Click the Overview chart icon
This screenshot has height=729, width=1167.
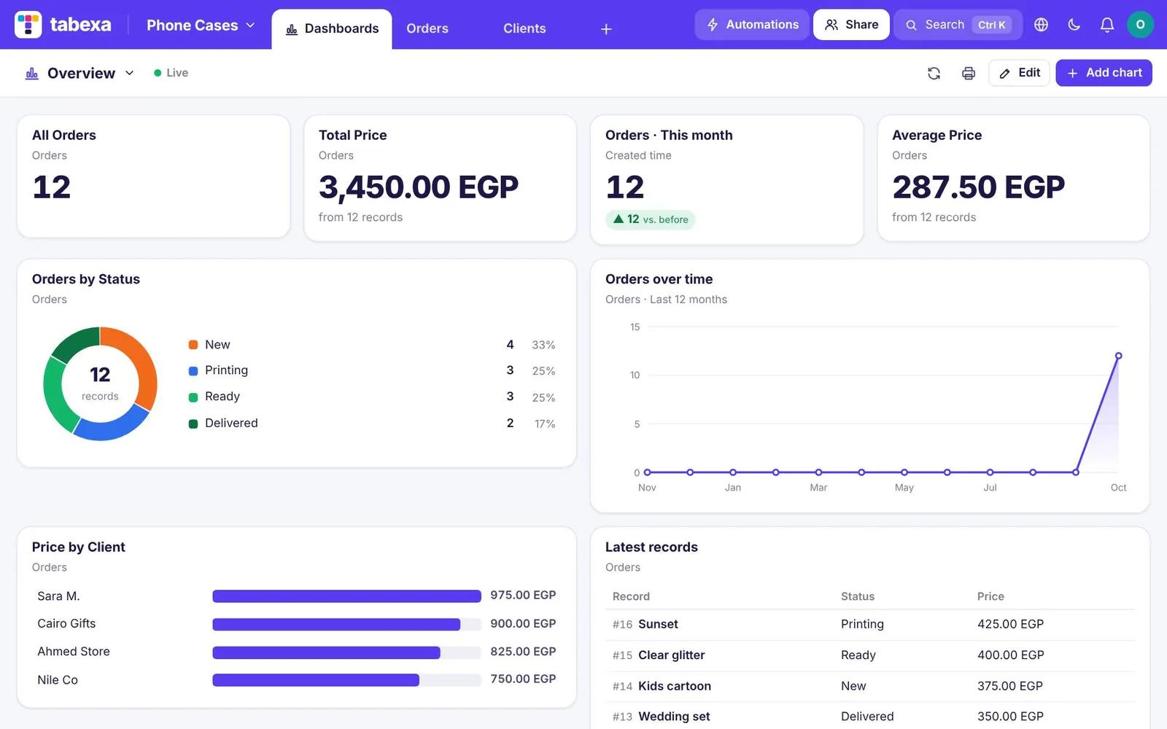[x=32, y=73]
